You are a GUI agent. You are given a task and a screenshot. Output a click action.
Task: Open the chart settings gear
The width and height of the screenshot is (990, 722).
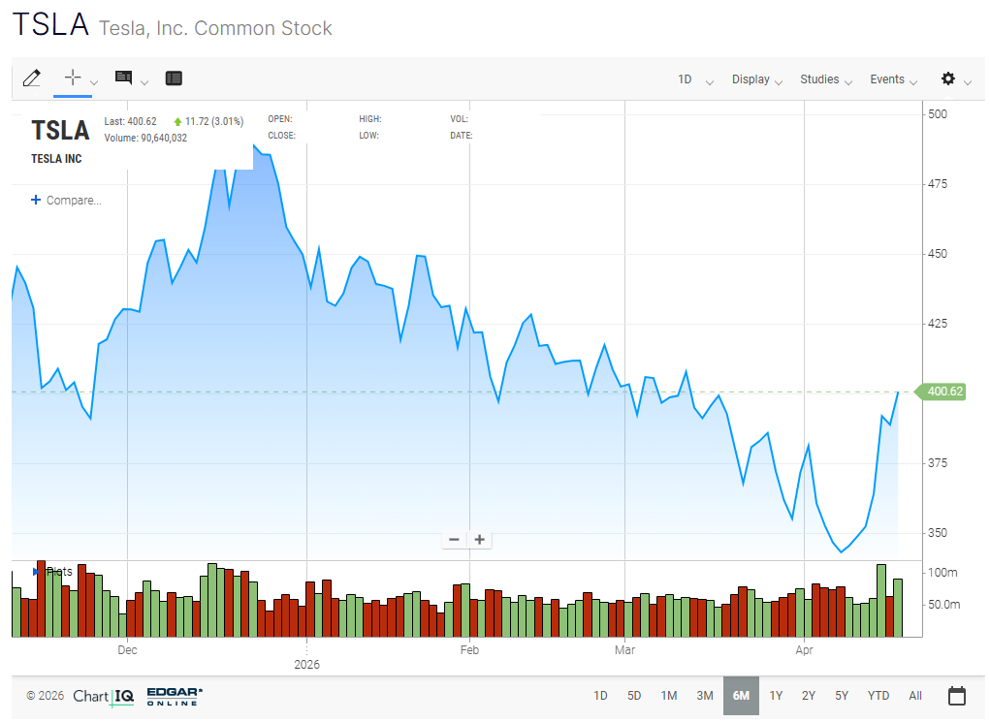click(x=948, y=79)
